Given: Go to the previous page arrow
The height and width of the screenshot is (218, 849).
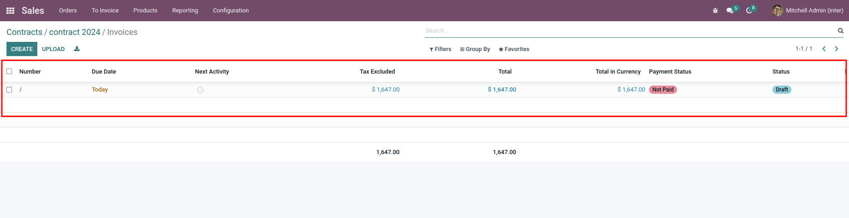Looking at the screenshot, I should [824, 49].
